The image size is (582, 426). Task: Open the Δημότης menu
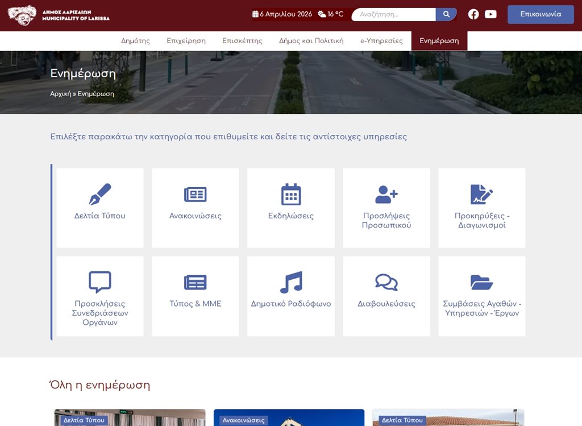(x=135, y=41)
